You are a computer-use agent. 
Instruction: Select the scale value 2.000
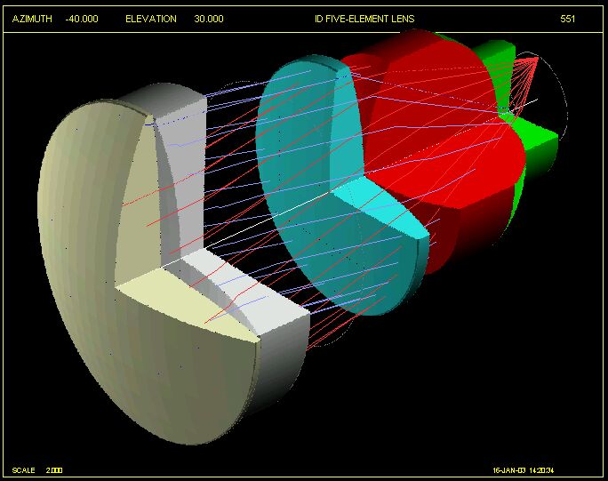54,469
